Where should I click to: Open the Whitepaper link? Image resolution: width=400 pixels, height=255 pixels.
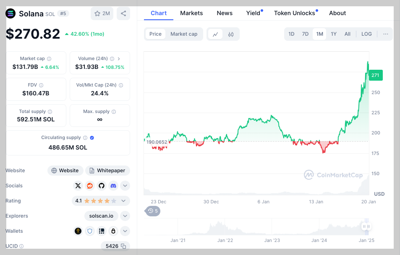[x=107, y=171]
